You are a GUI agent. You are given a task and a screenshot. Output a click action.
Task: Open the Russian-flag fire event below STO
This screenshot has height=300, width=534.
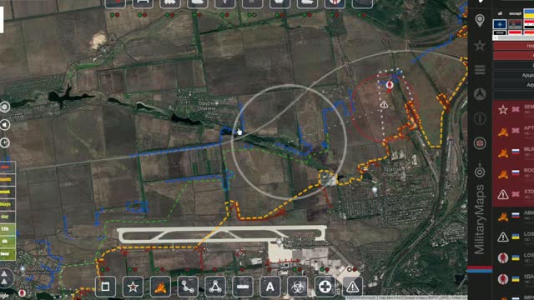(514, 216)
